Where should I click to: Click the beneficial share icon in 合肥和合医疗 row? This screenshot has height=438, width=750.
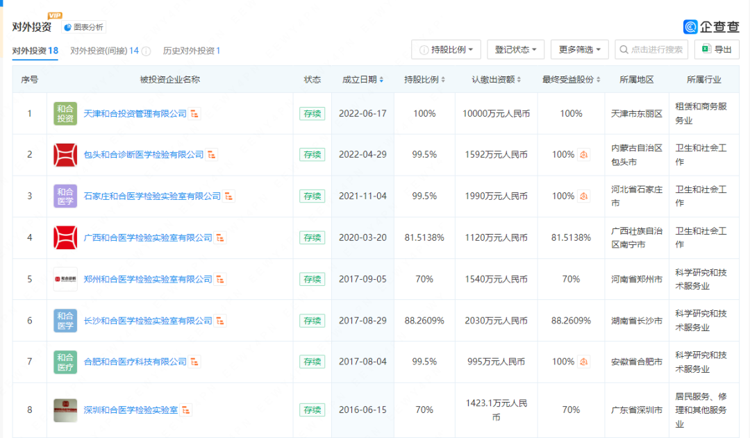click(x=584, y=362)
